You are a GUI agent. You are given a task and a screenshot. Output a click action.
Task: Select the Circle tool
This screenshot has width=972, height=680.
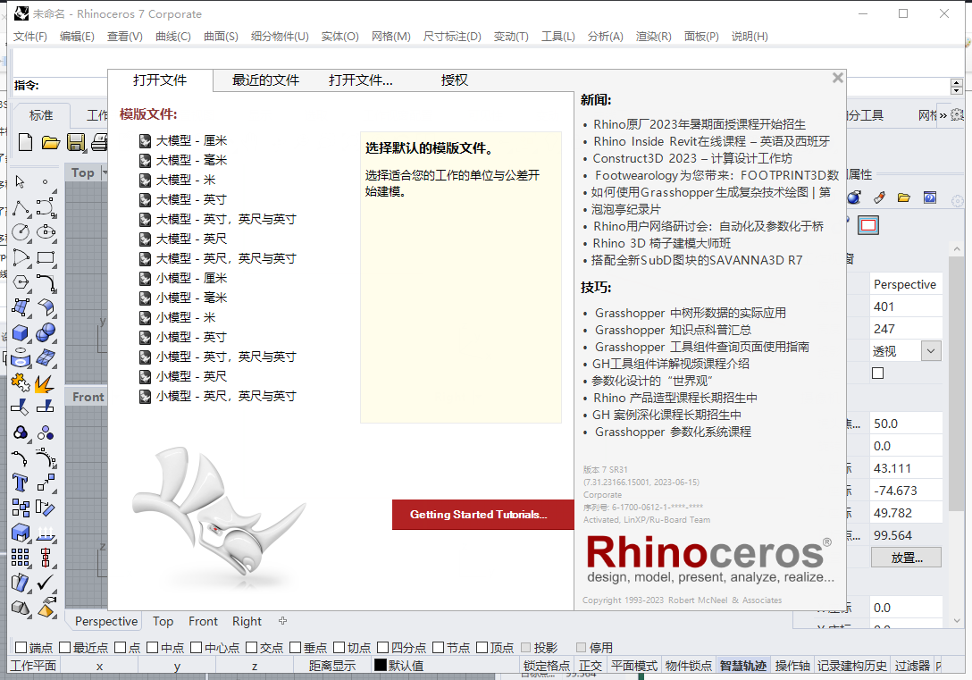point(21,232)
